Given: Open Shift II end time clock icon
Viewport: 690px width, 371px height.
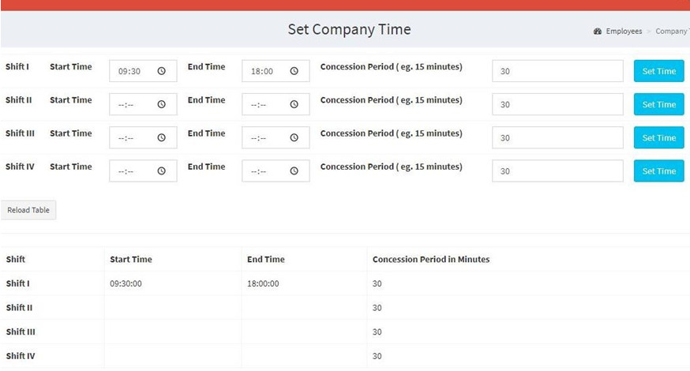Looking at the screenshot, I should pyautogui.click(x=294, y=104).
